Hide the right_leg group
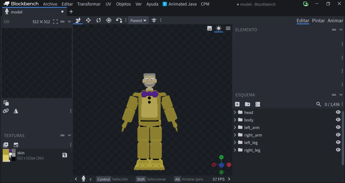The height and width of the screenshot is (183, 345). (x=338, y=150)
